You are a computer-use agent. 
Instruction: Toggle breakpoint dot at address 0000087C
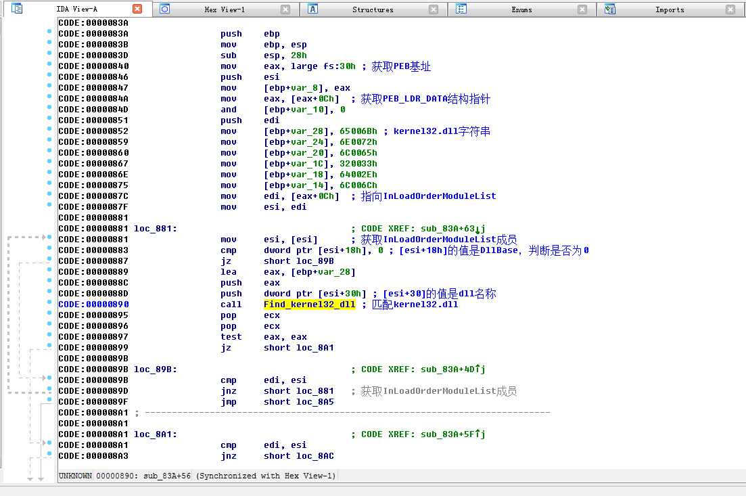[49, 194]
